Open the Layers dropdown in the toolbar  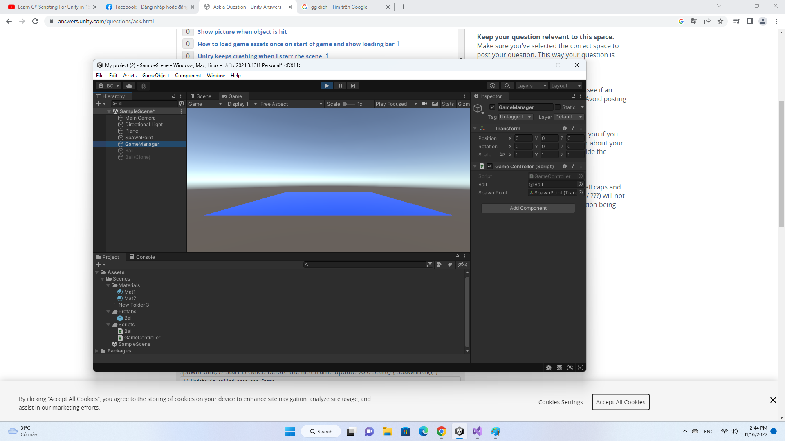(531, 86)
